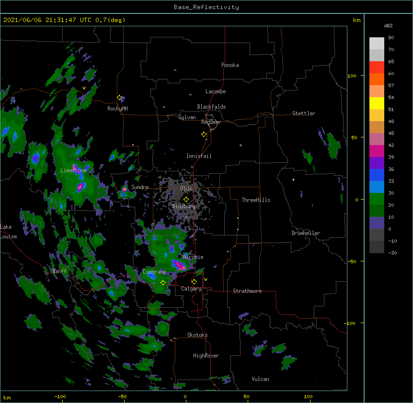Screen dimensions: 413x403
Task: Pick the purple 39-36 dBZ legend band
Action: [x=377, y=163]
